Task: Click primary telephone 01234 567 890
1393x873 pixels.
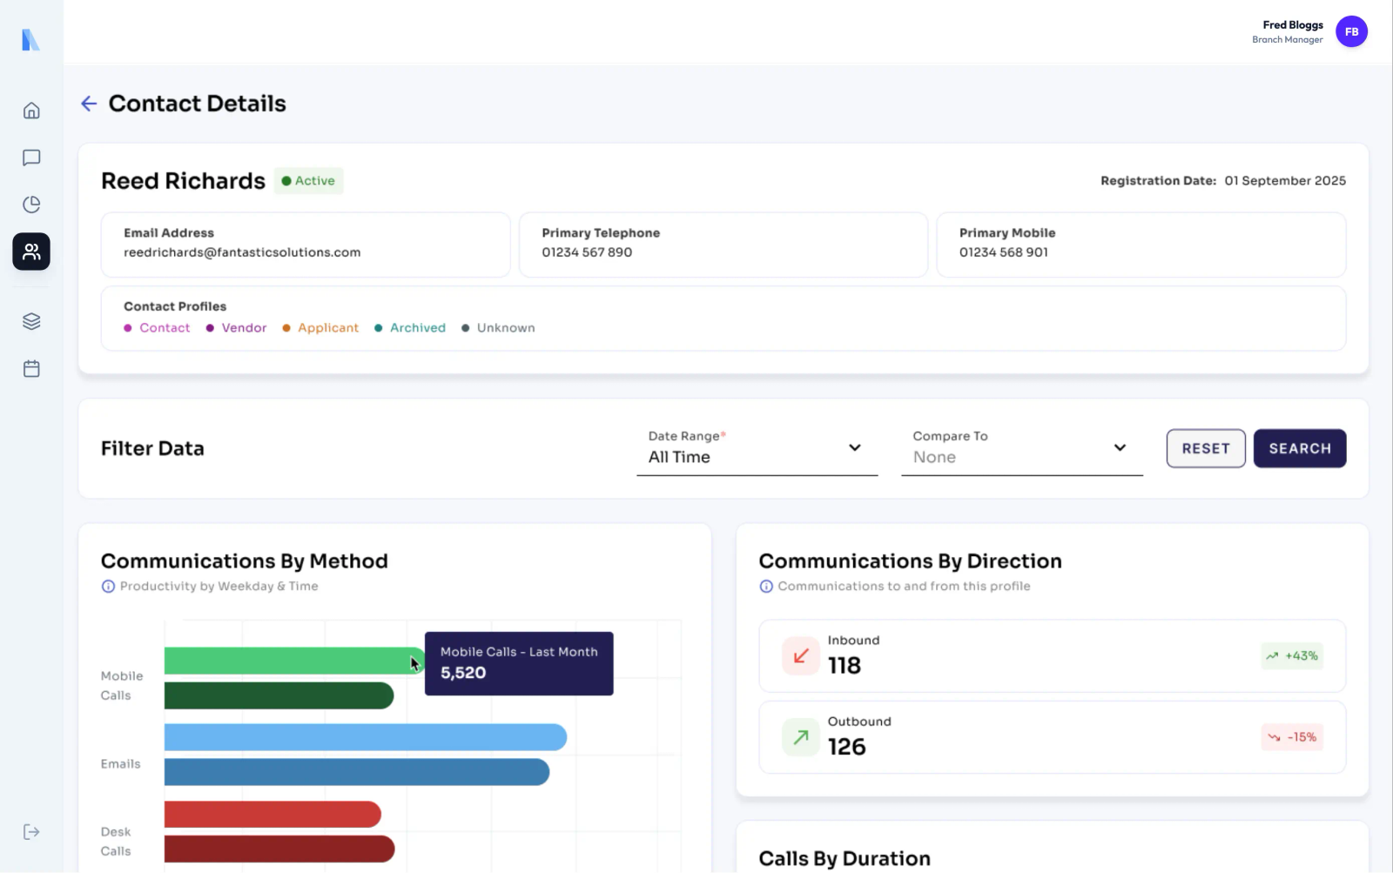Action: [587, 252]
